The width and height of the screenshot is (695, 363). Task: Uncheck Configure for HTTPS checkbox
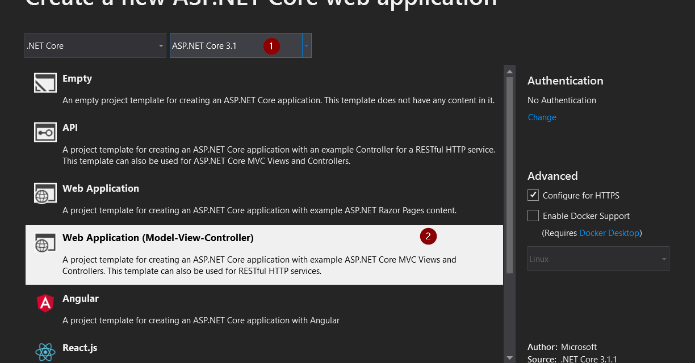(x=533, y=195)
